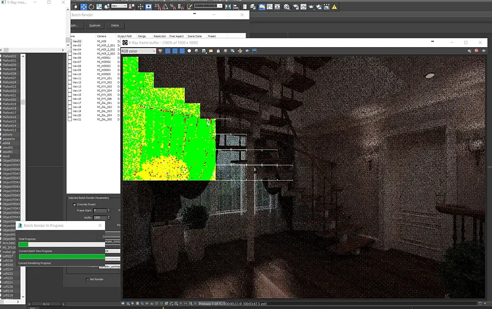Toggle the View21 batch view checkbox
Image resolution: width=492 pixels, height=309 pixels.
[x=70, y=119]
